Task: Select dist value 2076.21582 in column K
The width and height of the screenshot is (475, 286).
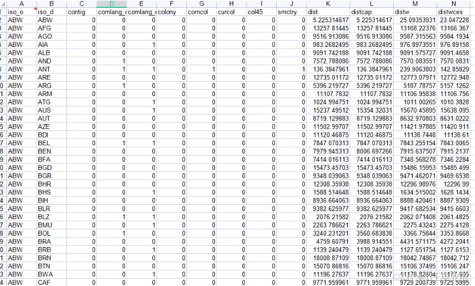Action: [328, 217]
